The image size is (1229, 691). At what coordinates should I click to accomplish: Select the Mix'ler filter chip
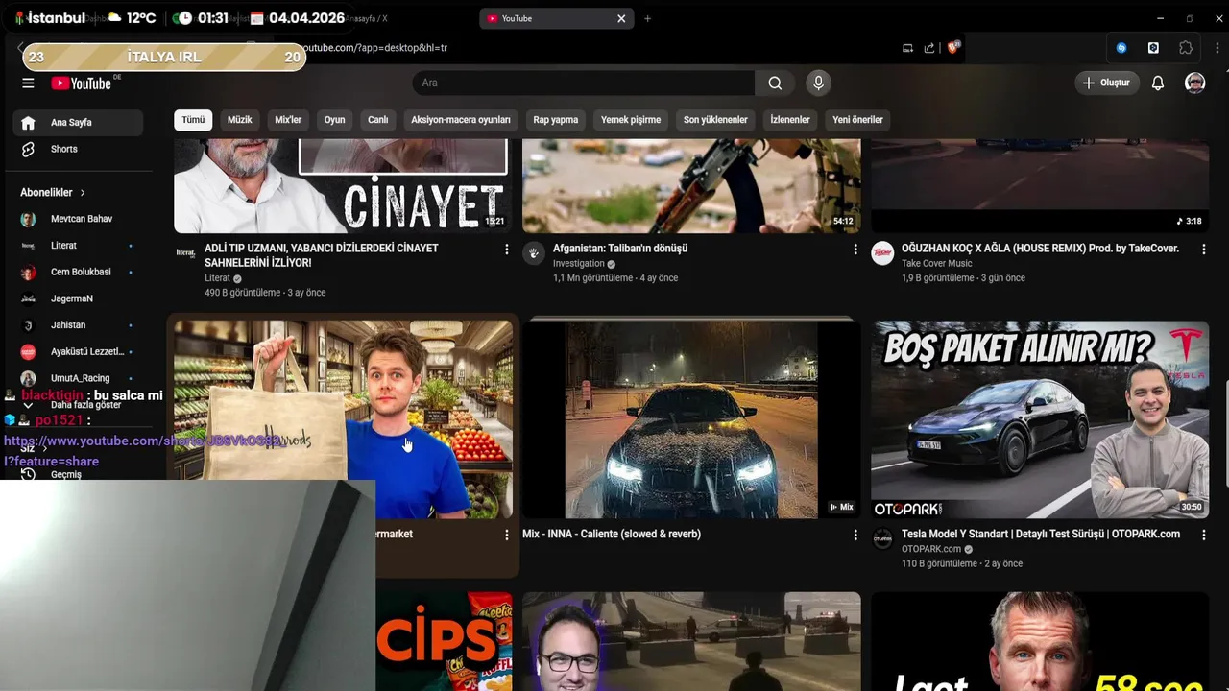coord(288,120)
